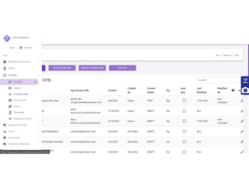Click the Categories & Tags tag icon
Image resolution: width=249 pixels, height=187 pixels.
(x=4, y=125)
